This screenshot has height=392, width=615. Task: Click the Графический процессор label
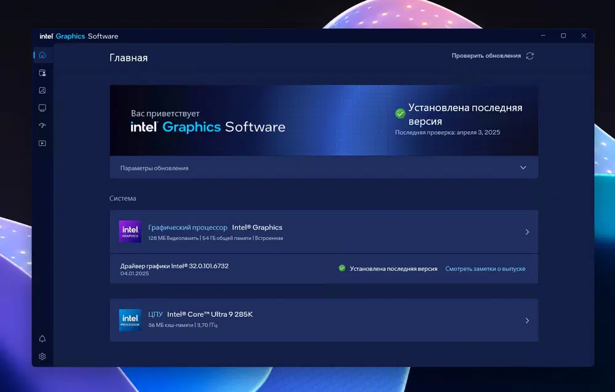[188, 228]
